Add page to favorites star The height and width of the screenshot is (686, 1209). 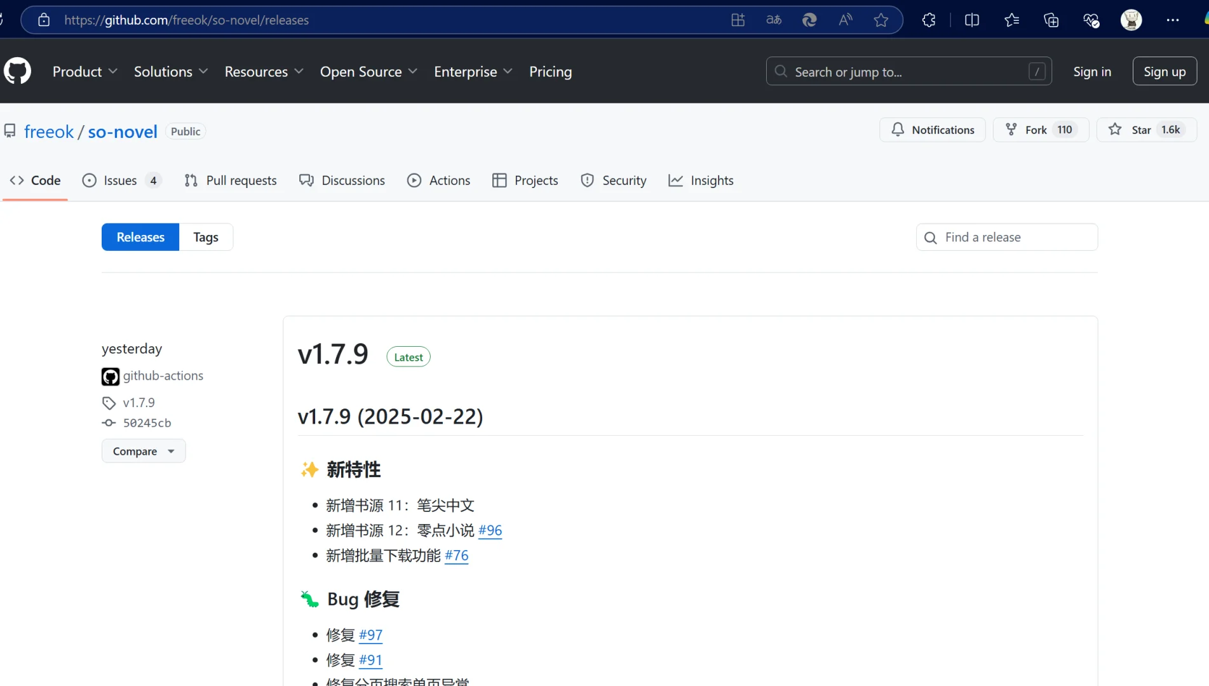pos(881,20)
